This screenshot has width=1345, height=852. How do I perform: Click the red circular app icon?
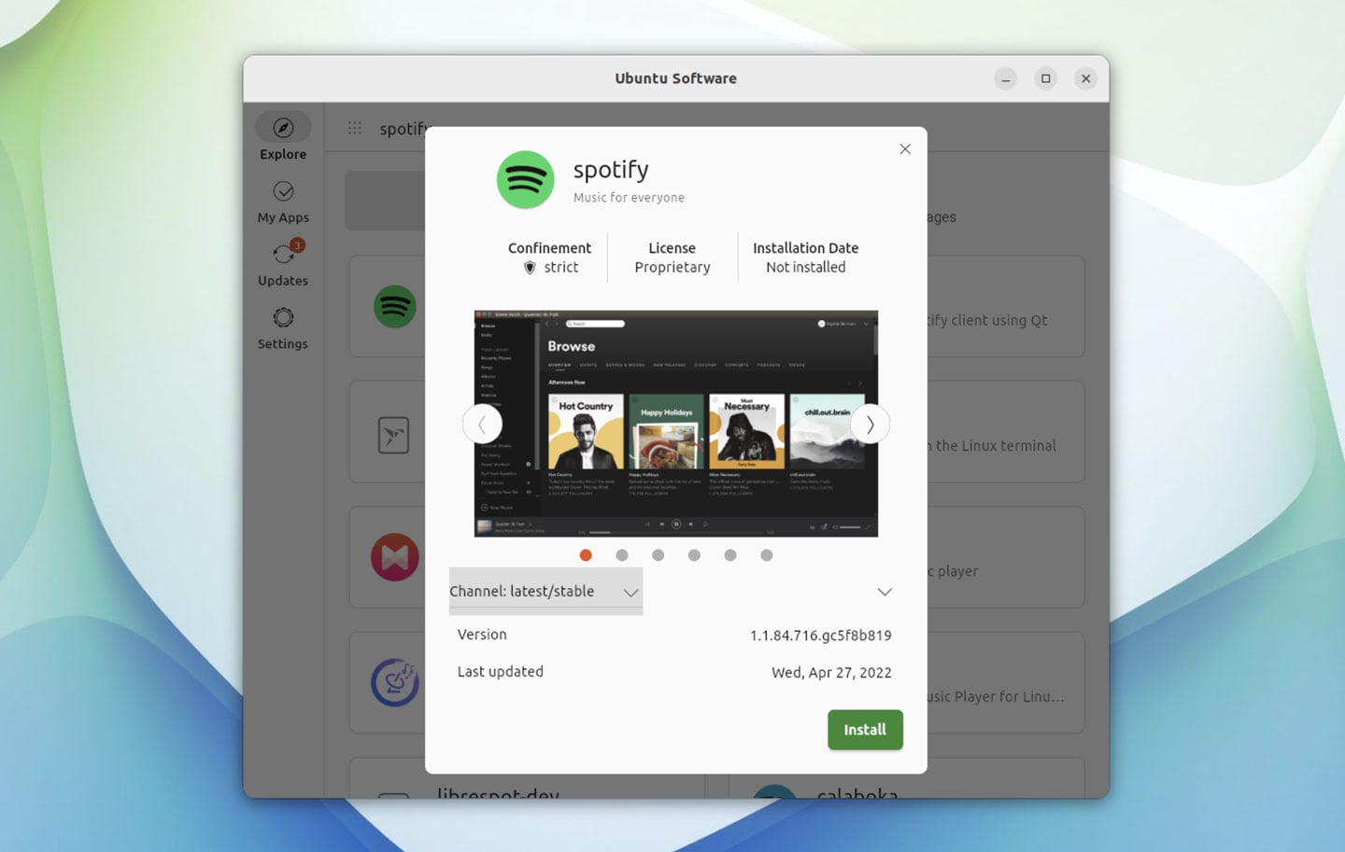pos(394,557)
